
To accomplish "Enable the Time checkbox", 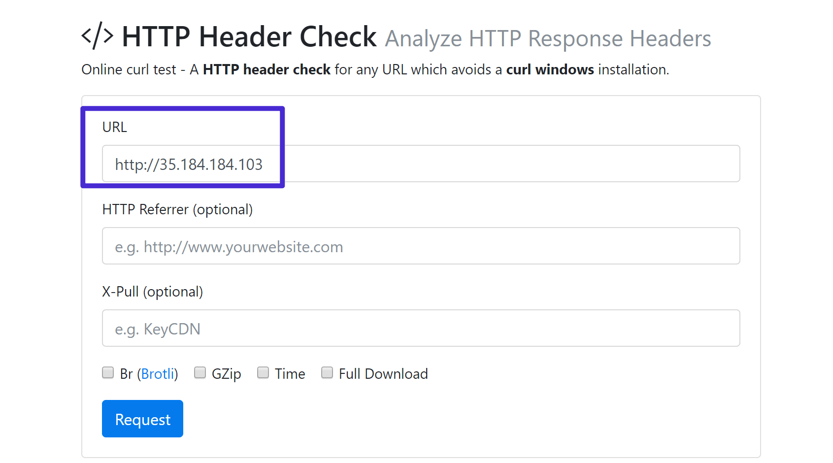I will coord(263,373).
